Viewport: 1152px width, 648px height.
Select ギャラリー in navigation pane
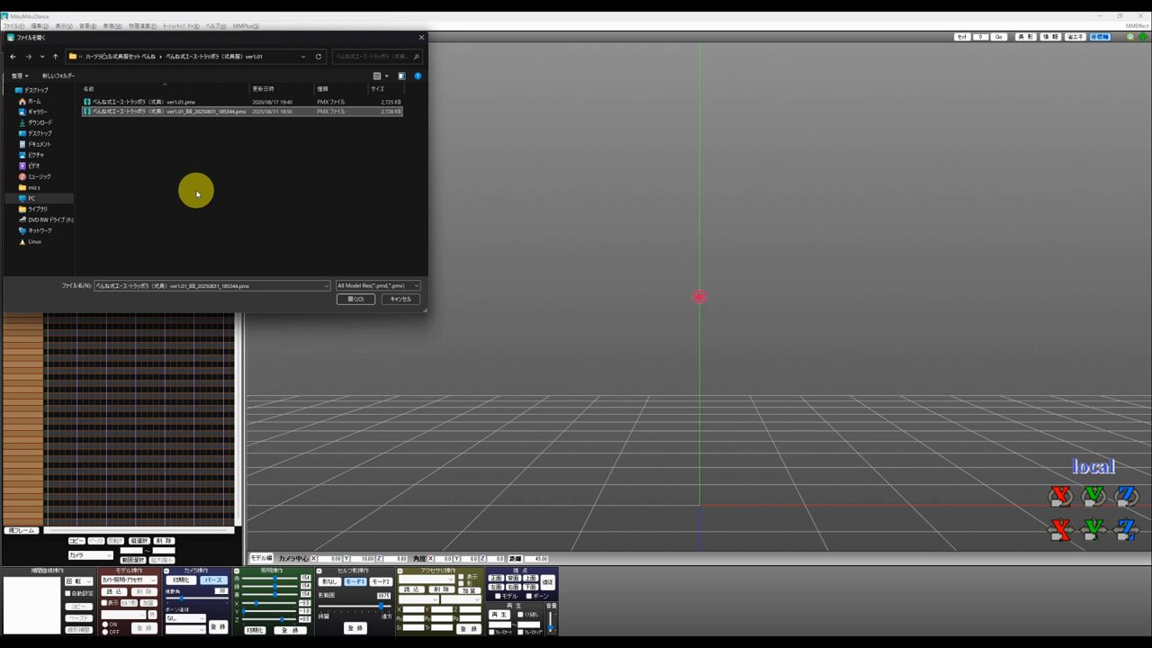point(37,112)
